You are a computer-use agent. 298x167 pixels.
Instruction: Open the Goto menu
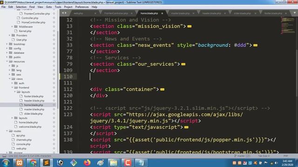48,7
